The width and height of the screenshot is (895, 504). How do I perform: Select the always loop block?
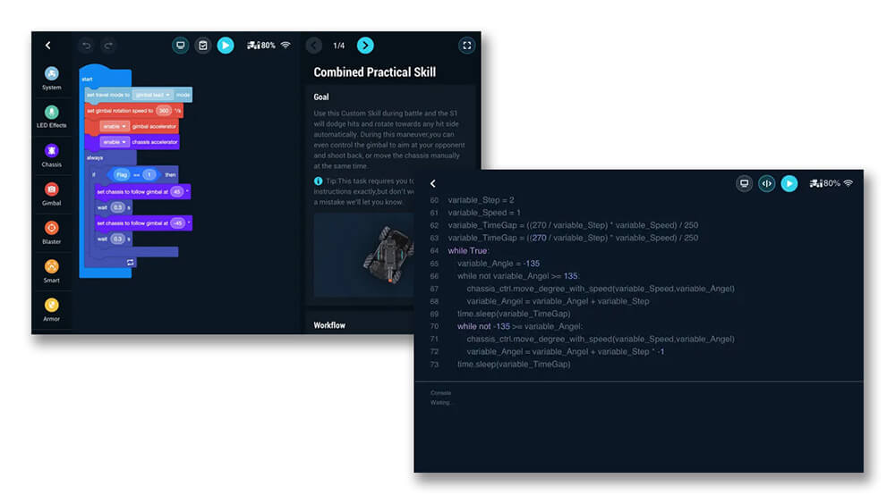pos(95,157)
